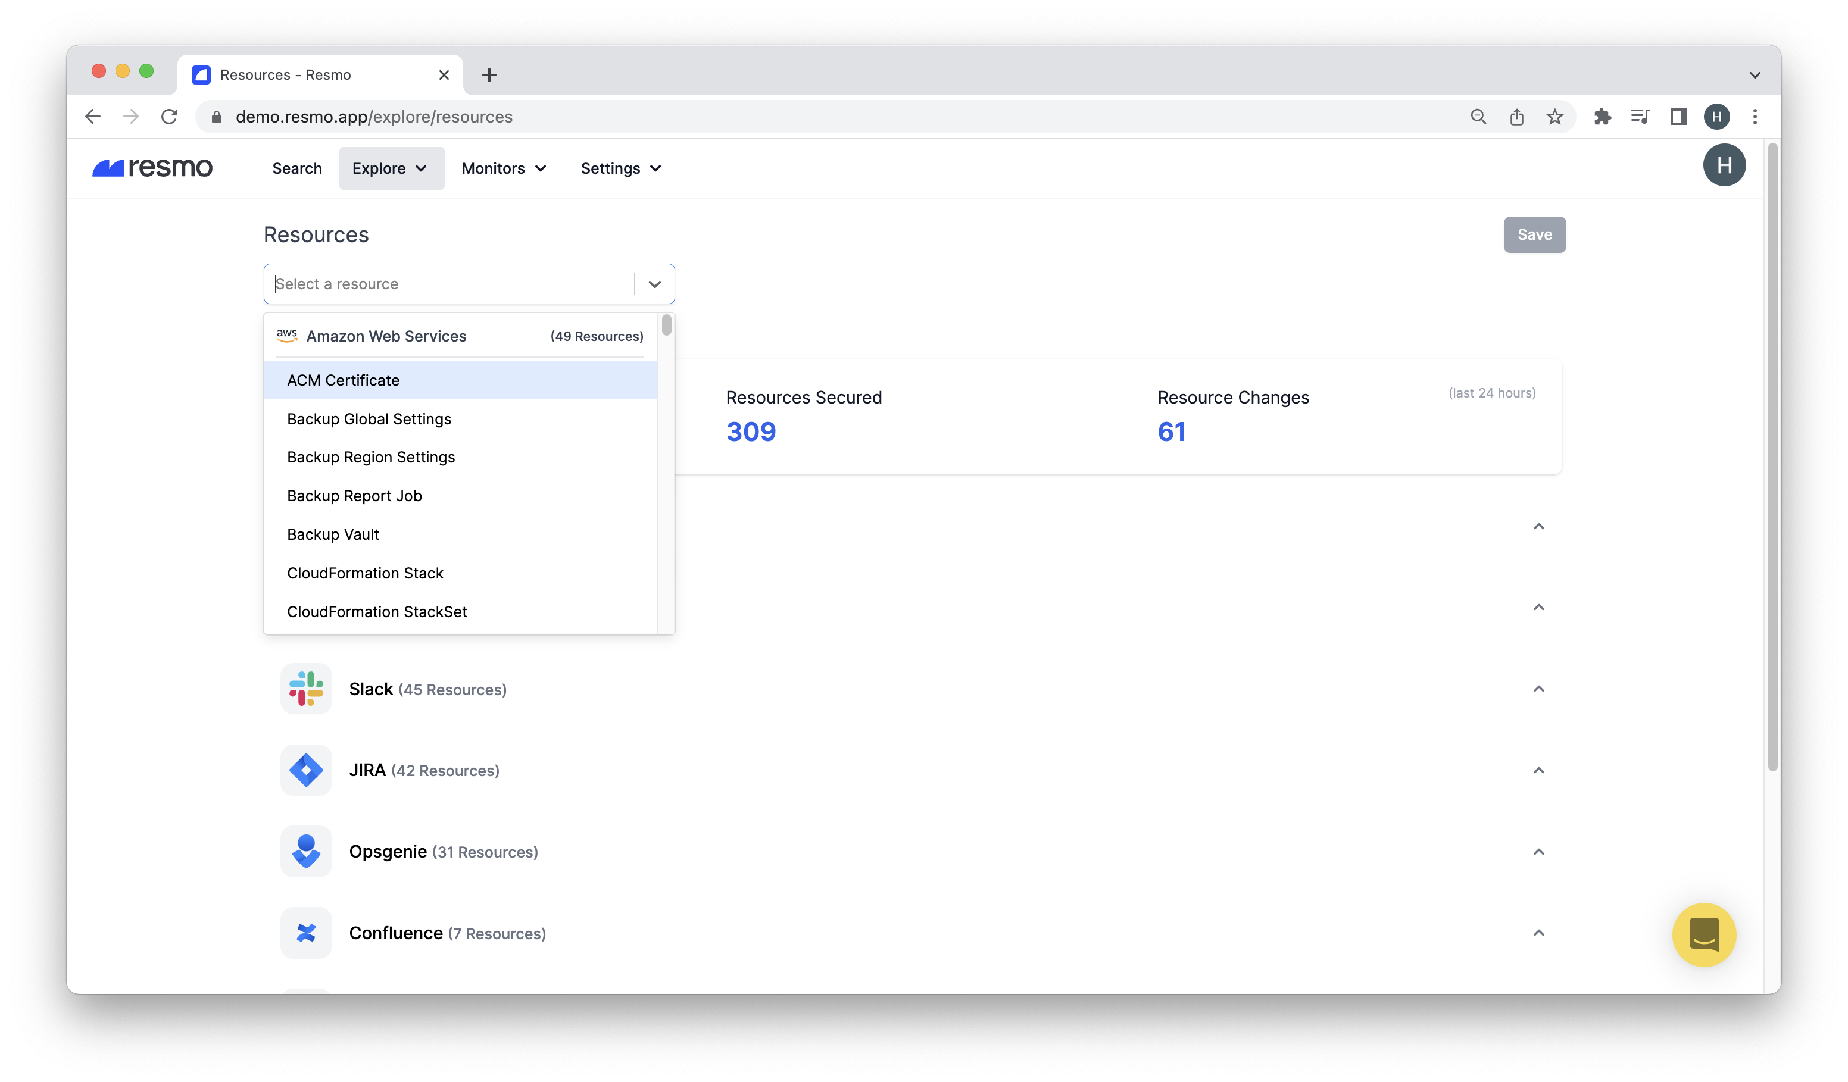Screen dimensions: 1848x1082
Task: Toggle the Select a resource dropdown arrow
Action: [654, 284]
